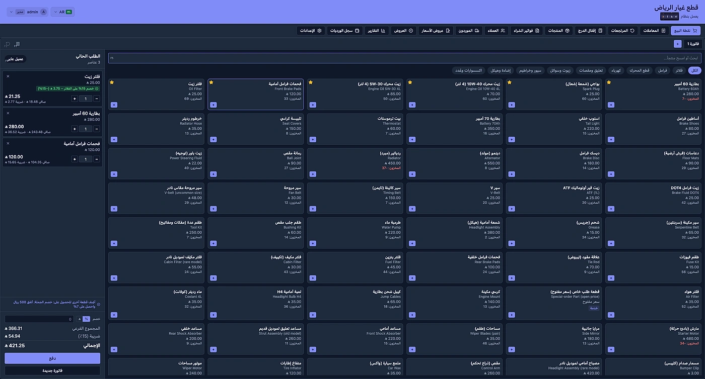Switch discount type to riyal currency
Viewport: 705px width, 379px height.
tap(79, 319)
